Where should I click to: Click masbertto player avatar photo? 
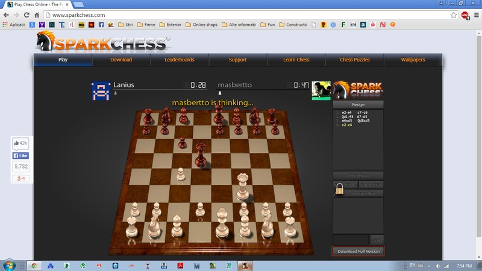[321, 91]
